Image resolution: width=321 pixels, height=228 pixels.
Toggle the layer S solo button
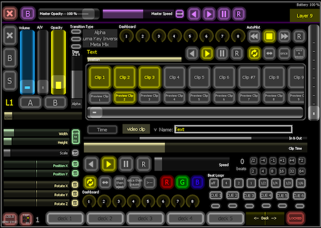tap(10, 81)
